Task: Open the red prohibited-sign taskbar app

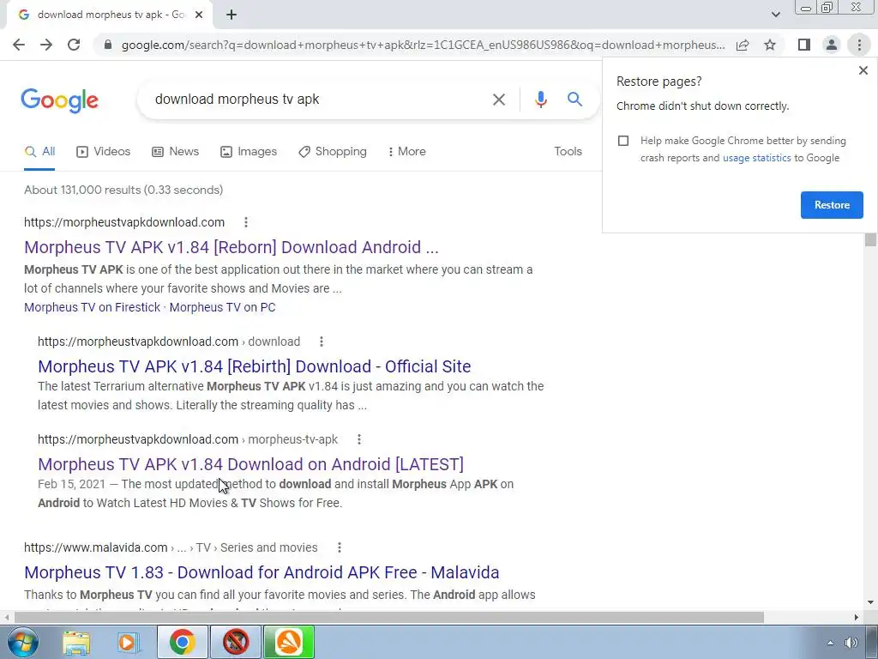Action: pyautogui.click(x=236, y=642)
